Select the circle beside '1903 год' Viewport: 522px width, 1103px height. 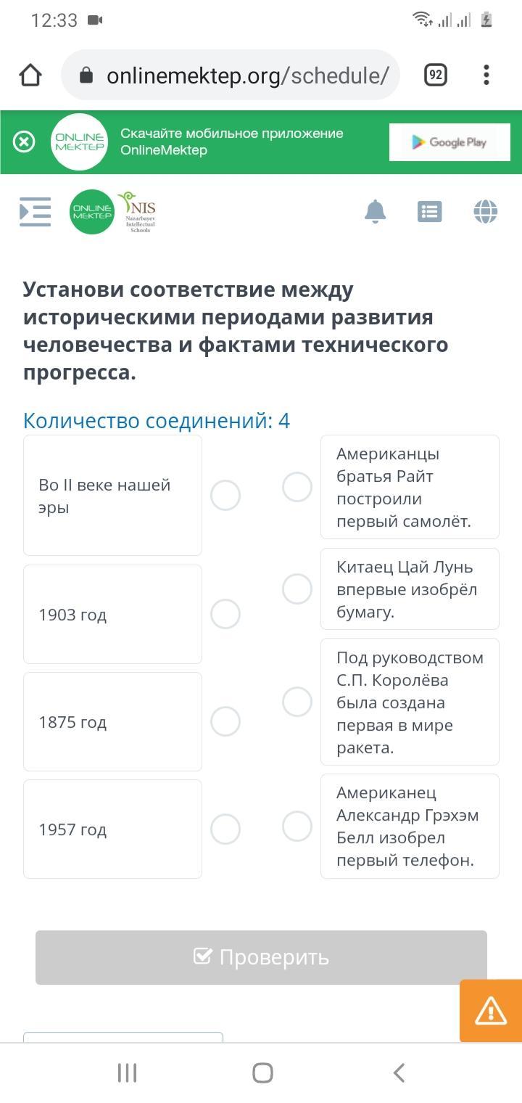click(x=225, y=614)
